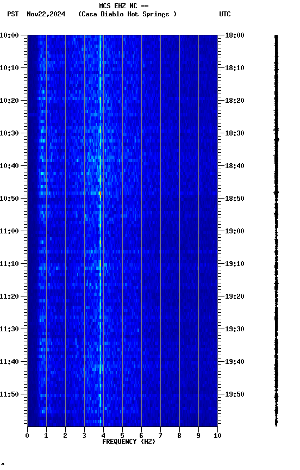Click the '7' frequency axis tick label
The width and height of the screenshot is (300, 470).
tap(160, 436)
